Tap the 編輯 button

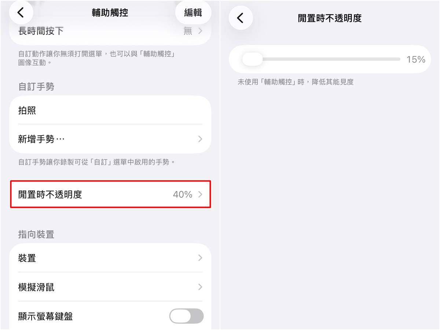click(x=193, y=12)
